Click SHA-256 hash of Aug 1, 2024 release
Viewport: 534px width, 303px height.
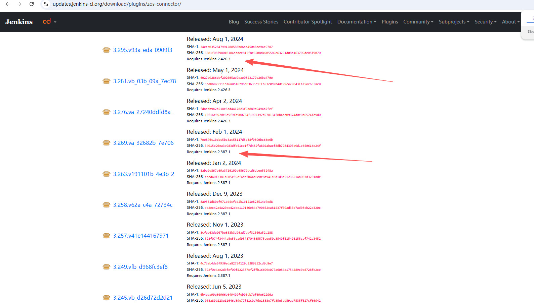tap(263, 53)
